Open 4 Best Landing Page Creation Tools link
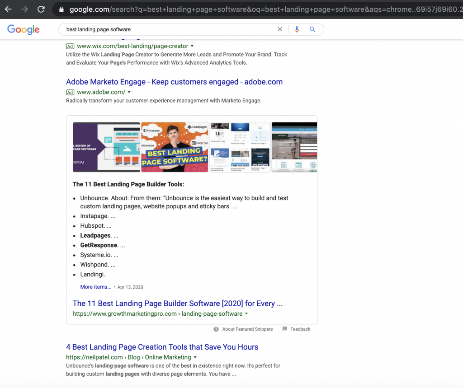Image resolution: width=463 pixels, height=388 pixels. point(162,347)
